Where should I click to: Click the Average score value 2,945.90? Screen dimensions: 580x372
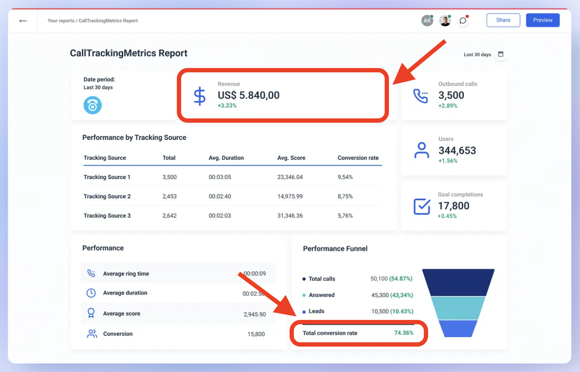tap(255, 314)
